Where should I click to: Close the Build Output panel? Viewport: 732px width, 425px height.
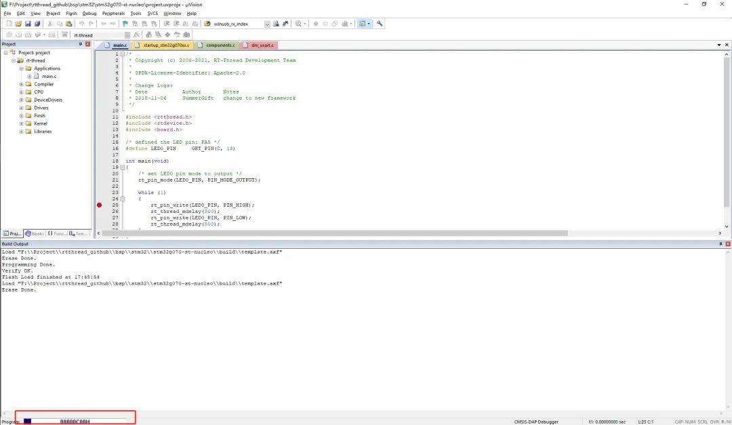click(728, 244)
